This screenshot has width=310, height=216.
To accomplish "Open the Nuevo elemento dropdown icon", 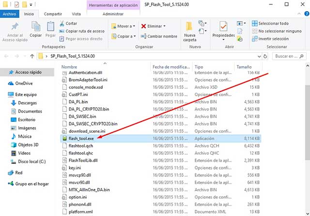I will click(202, 24).
